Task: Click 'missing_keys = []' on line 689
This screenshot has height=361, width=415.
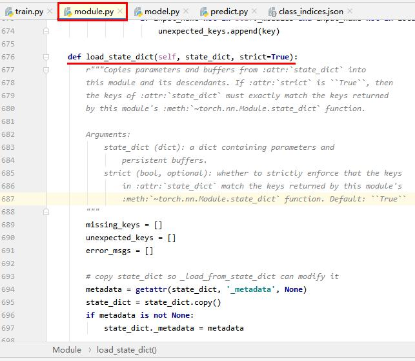Action: tap(124, 225)
